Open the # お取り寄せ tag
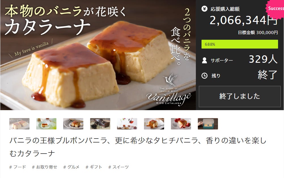 pos(44,167)
